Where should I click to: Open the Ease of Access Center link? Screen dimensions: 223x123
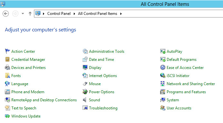[x=185, y=68]
